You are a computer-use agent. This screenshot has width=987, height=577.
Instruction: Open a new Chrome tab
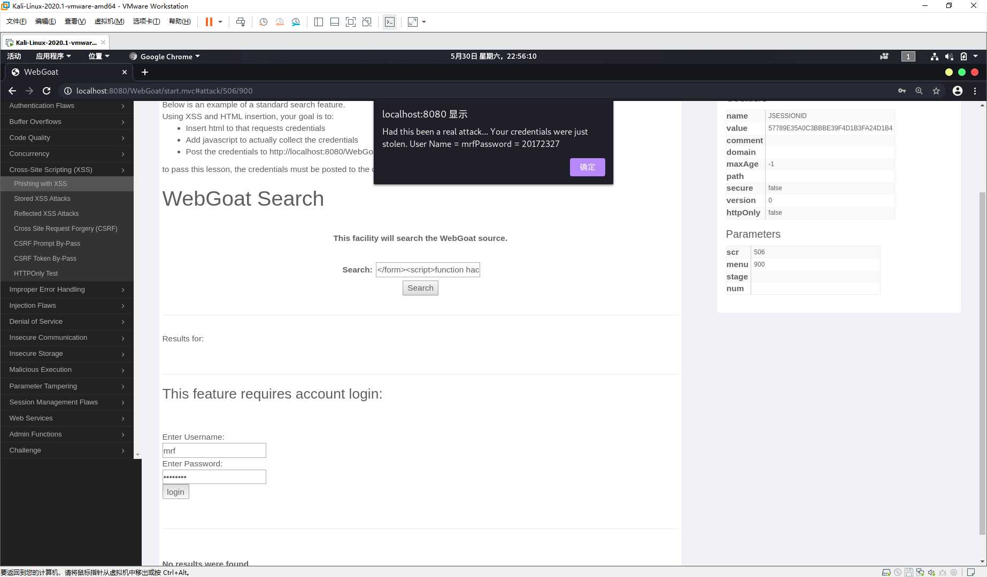(144, 72)
